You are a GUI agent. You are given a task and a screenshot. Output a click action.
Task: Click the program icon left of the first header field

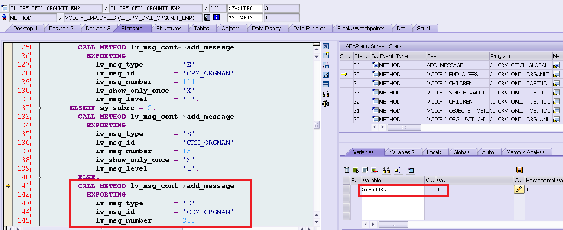pyautogui.click(x=5, y=8)
